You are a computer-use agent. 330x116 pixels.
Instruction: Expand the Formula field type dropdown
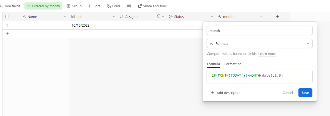(x=259, y=43)
